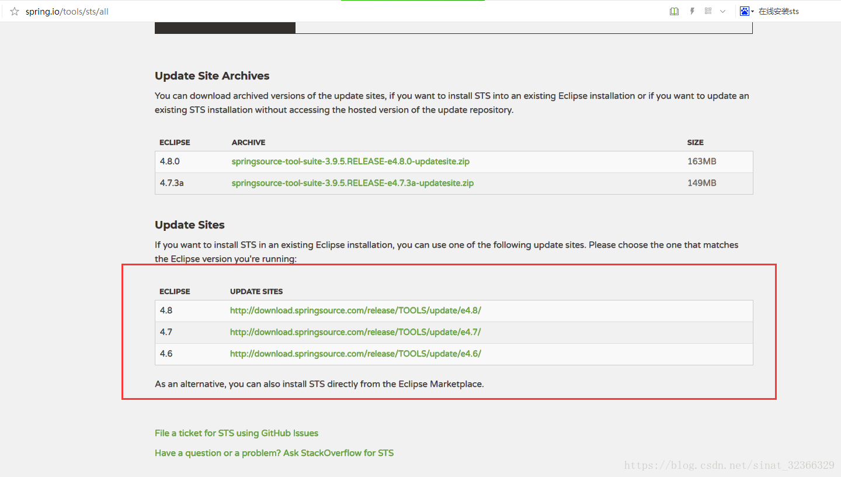This screenshot has width=841, height=477.
Task: Select Eclipse version 4.7.3a cell
Action: [172, 183]
